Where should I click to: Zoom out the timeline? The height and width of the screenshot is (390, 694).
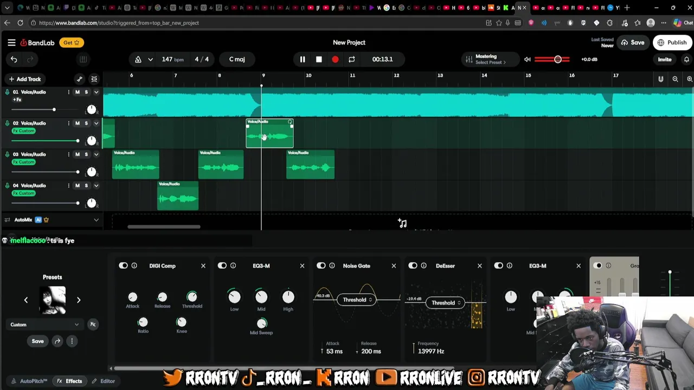point(675,79)
